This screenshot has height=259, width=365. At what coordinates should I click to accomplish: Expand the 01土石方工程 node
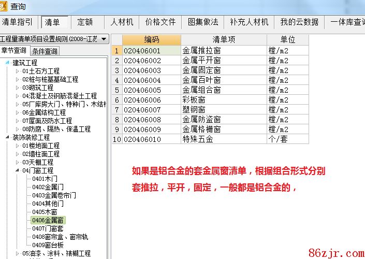click(17, 71)
